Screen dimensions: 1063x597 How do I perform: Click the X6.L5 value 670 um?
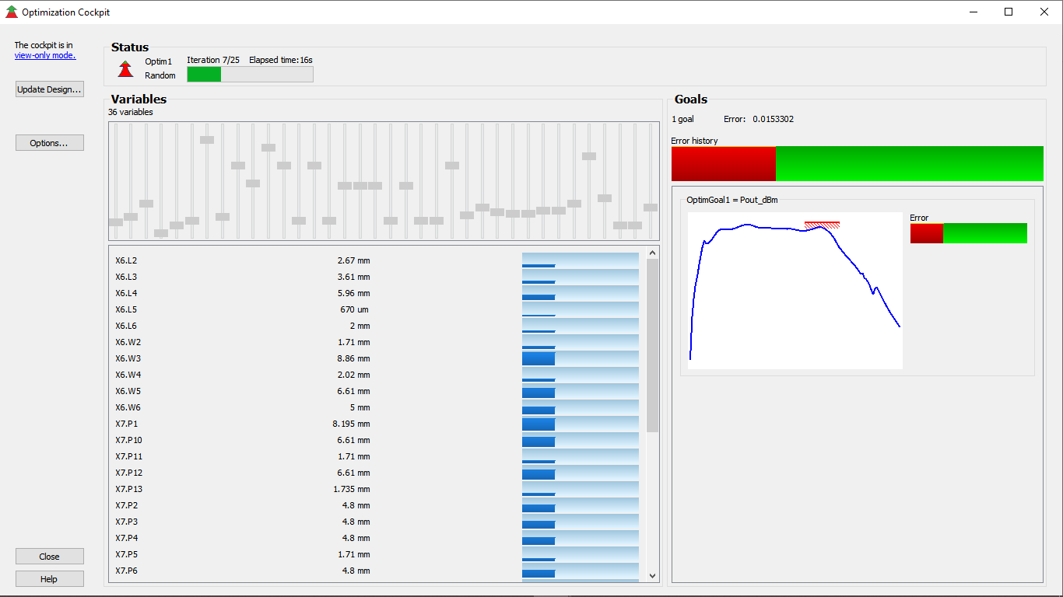355,309
